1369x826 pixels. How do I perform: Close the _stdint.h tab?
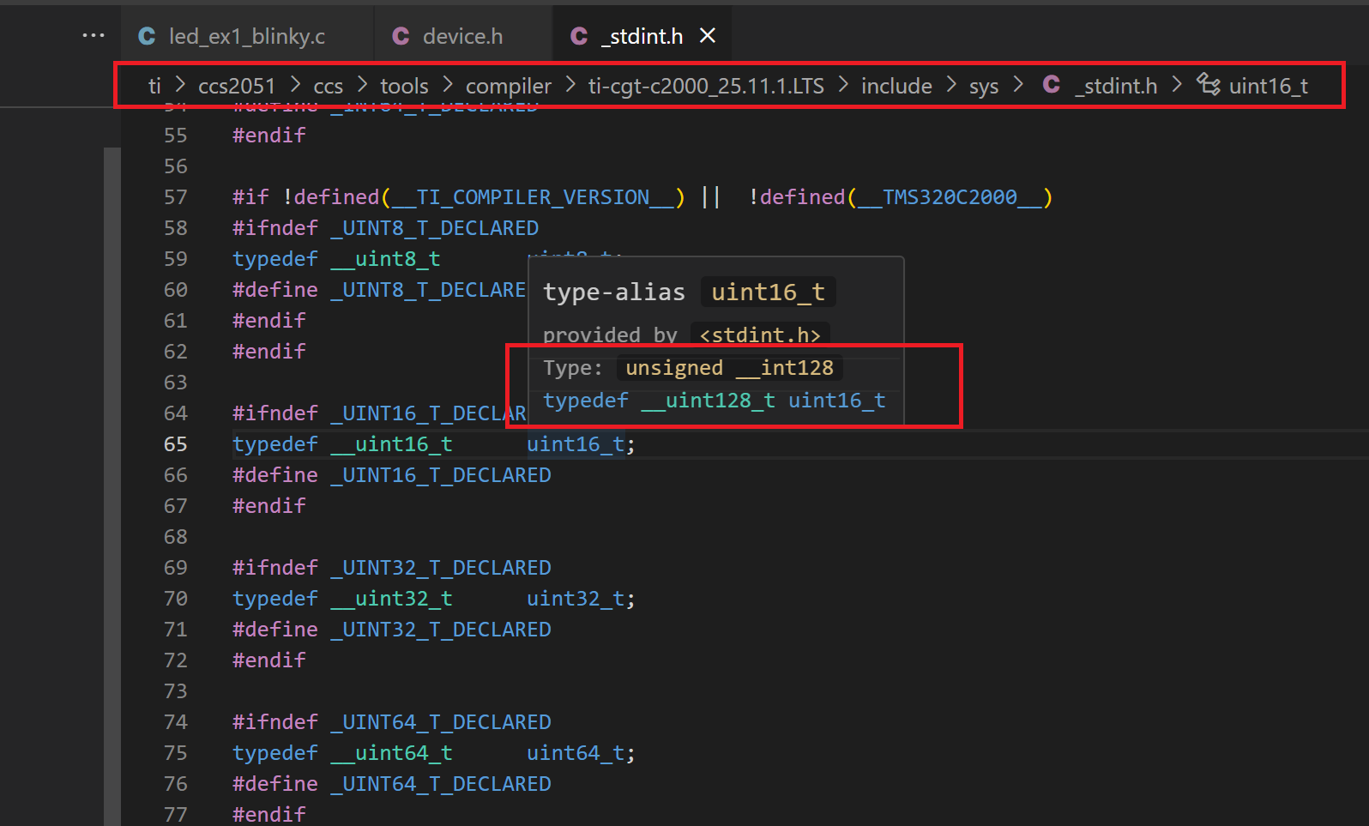pos(708,36)
